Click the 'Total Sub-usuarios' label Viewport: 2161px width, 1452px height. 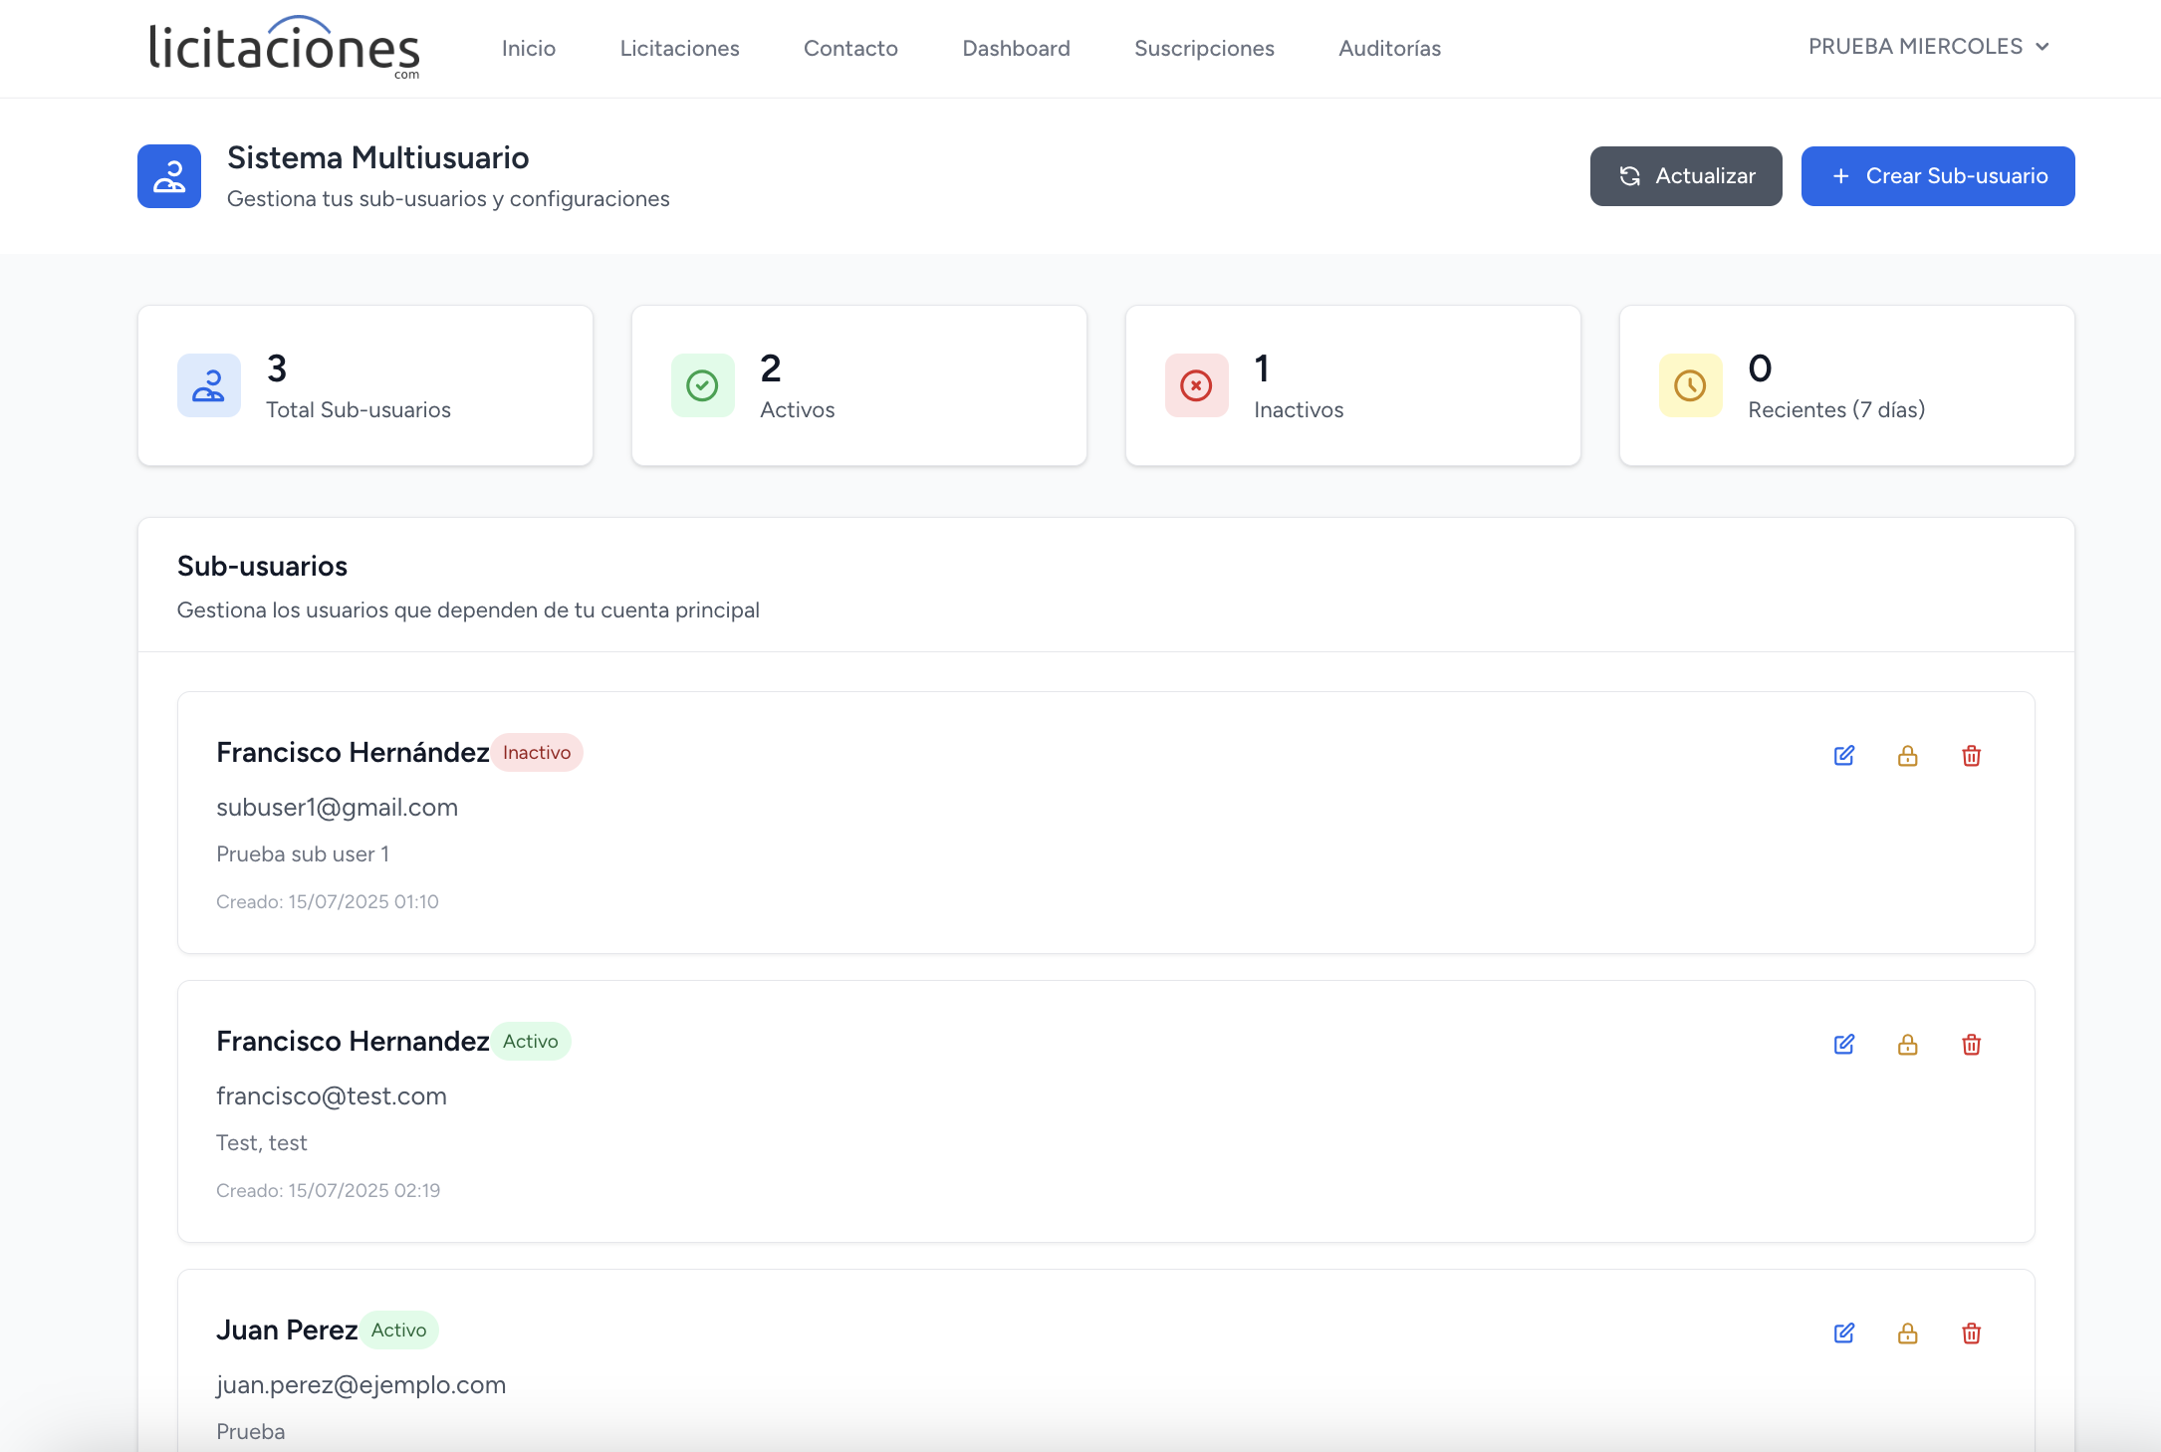pyautogui.click(x=359, y=410)
